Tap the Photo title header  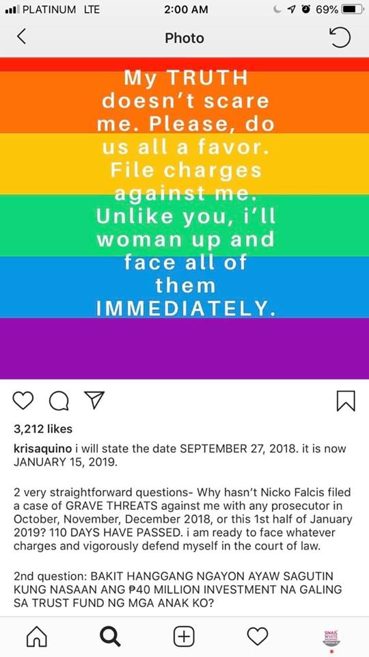pos(184,38)
